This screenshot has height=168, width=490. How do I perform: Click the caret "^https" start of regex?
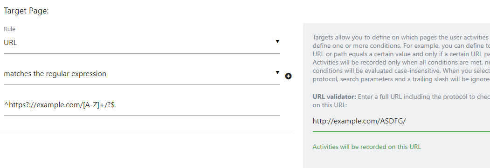point(5,105)
